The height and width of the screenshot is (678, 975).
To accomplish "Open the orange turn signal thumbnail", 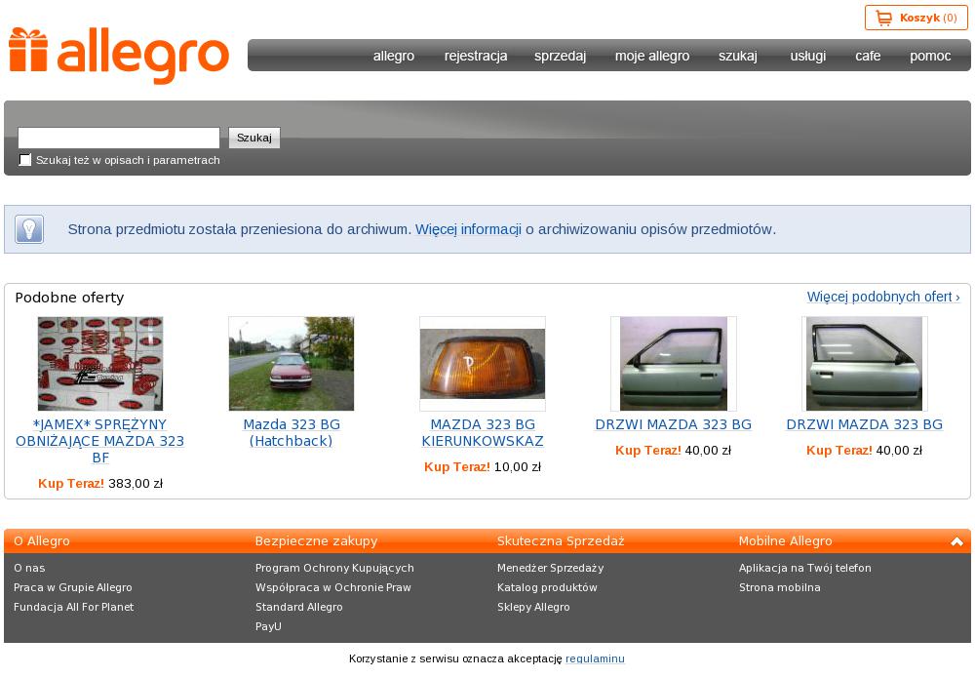I will pos(483,364).
